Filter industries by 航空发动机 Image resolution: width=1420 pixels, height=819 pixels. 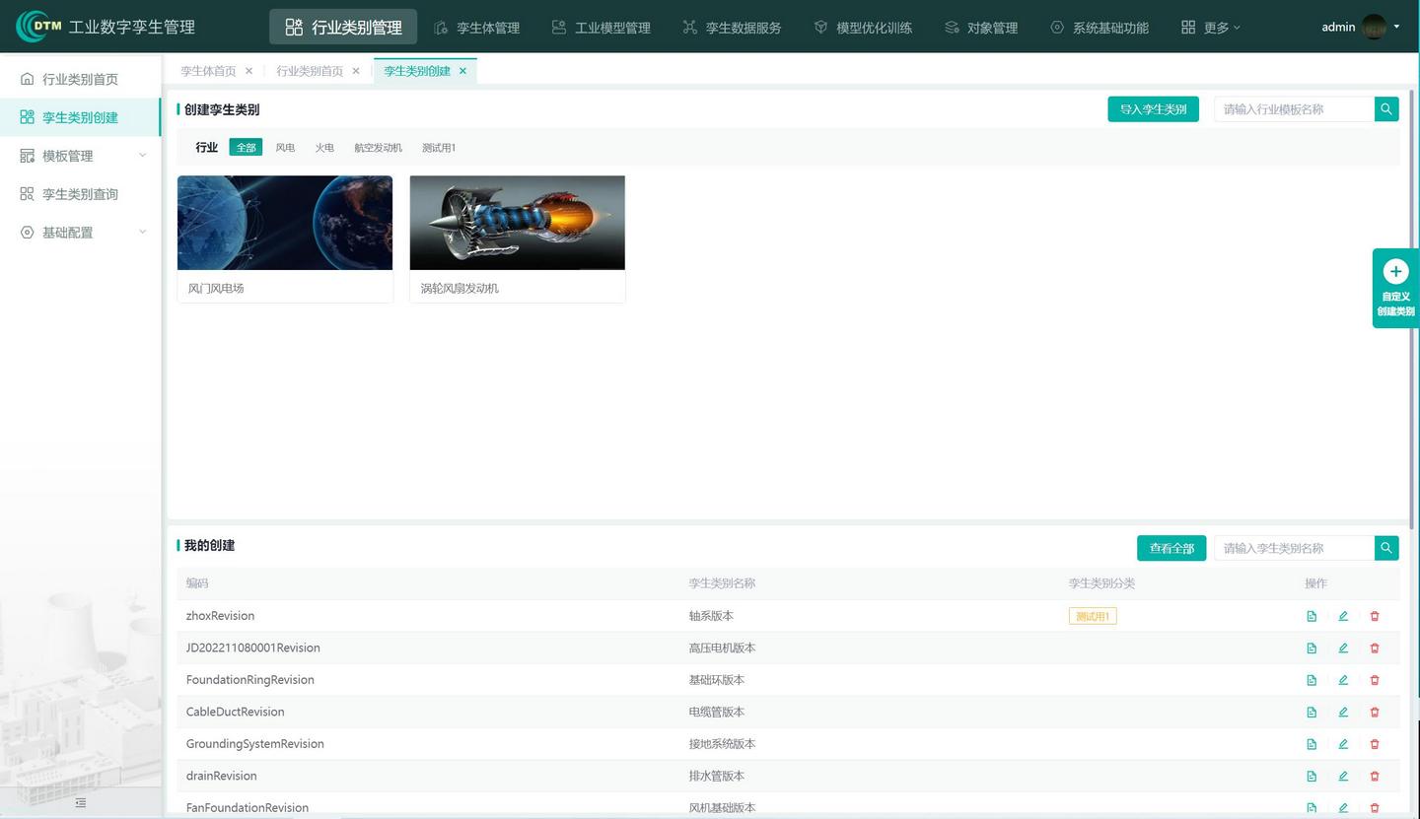coord(378,148)
